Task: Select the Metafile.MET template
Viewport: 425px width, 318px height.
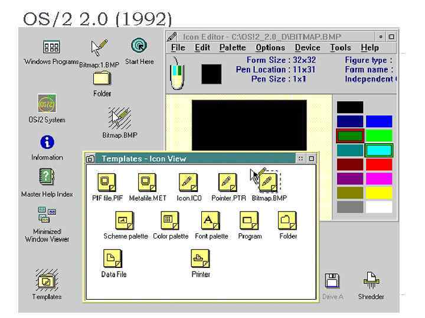Action: (x=147, y=182)
